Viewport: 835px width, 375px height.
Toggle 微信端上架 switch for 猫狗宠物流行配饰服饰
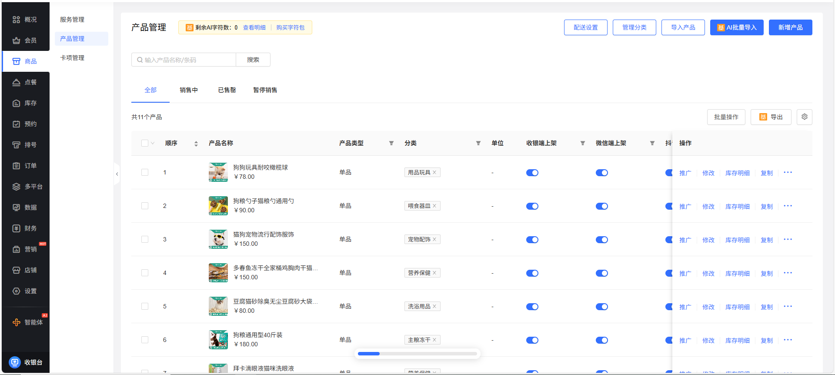tap(601, 240)
